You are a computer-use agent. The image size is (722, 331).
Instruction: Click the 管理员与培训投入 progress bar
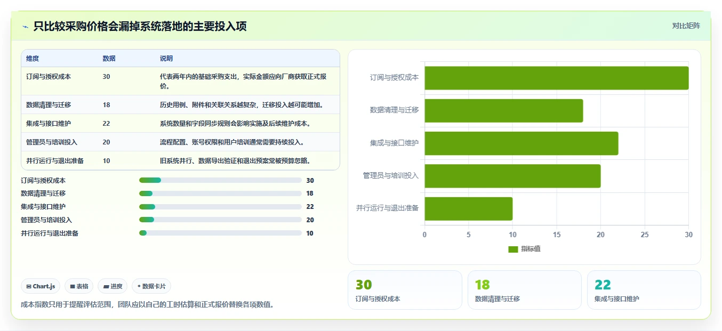tap(220, 220)
